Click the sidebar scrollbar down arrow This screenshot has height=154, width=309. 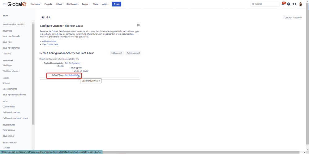pos(33,149)
